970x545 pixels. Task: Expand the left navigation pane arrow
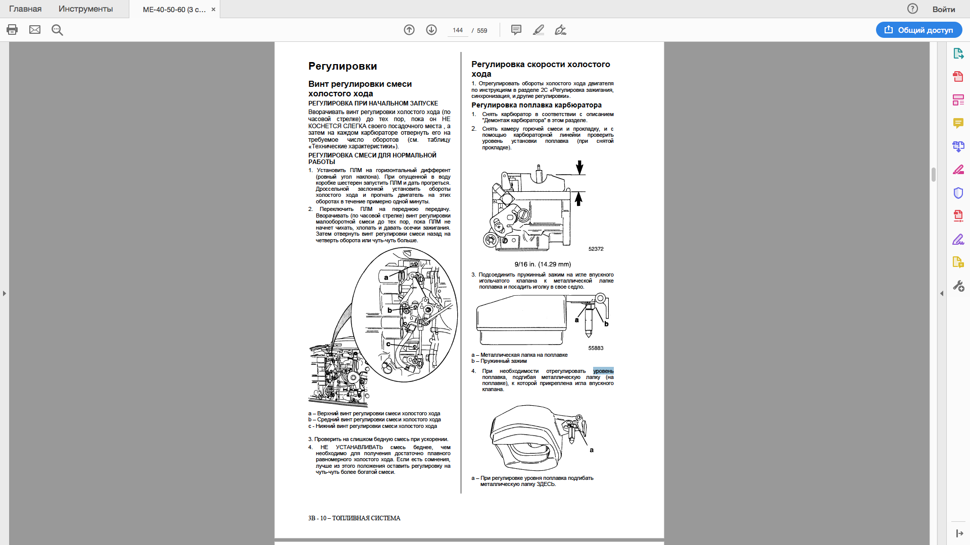(5, 293)
